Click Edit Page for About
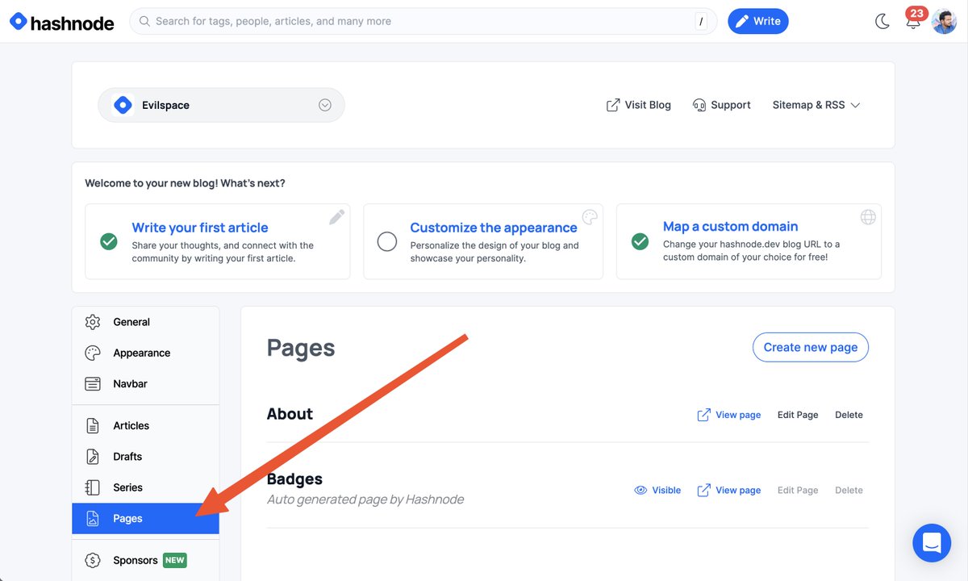Viewport: 968px width, 581px height. click(798, 415)
